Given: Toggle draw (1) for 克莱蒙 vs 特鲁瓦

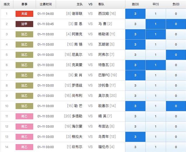Looking at the screenshot, I should [x=156, y=65].
